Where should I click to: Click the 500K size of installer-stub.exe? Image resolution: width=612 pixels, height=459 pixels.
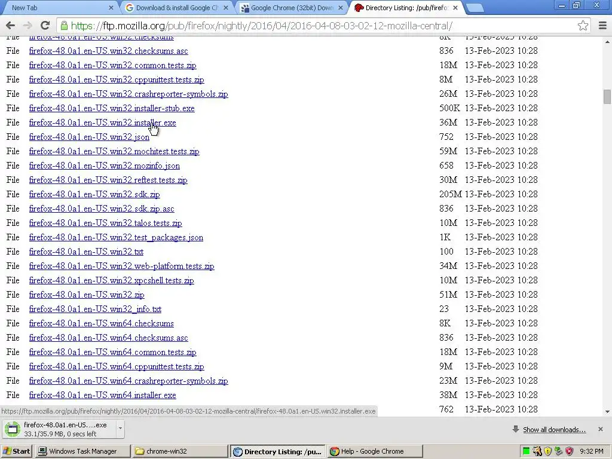[449, 108]
